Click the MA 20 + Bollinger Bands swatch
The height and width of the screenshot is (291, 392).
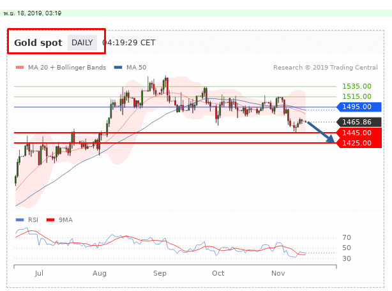[20, 67]
